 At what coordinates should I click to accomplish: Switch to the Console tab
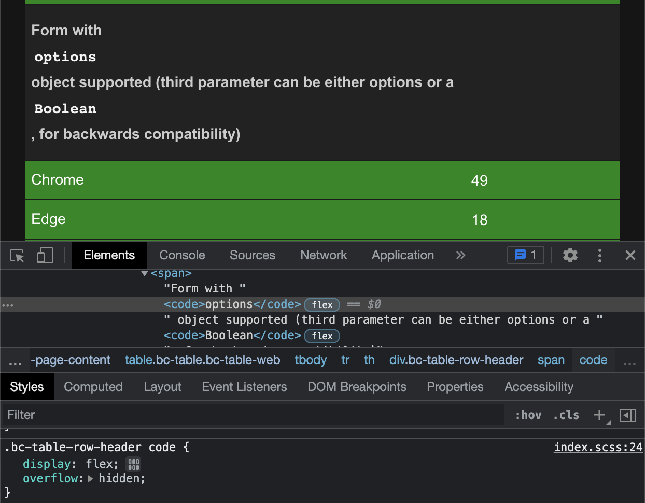[182, 255]
